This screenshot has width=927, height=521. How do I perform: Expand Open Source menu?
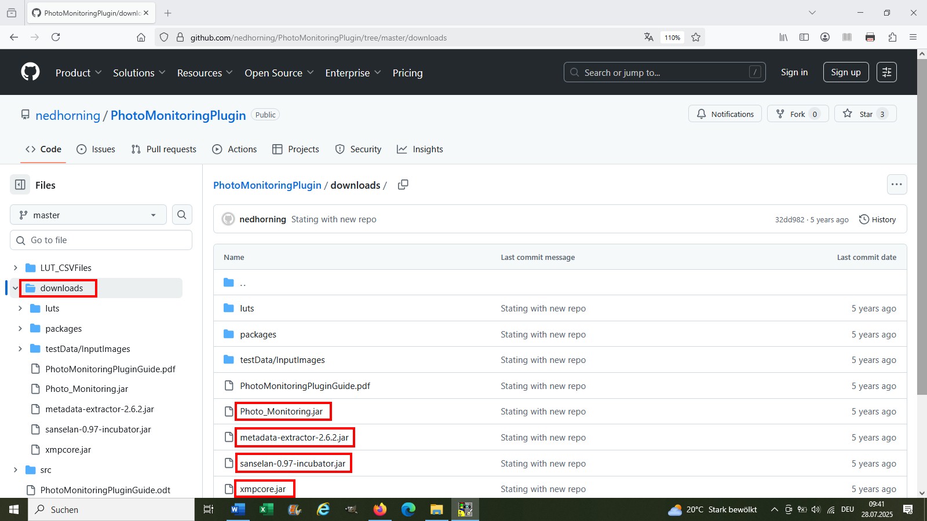point(279,72)
